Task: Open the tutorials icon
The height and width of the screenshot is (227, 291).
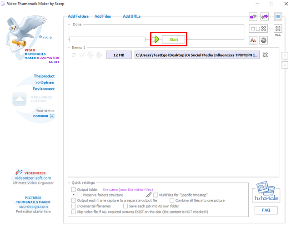Action: tap(266, 192)
